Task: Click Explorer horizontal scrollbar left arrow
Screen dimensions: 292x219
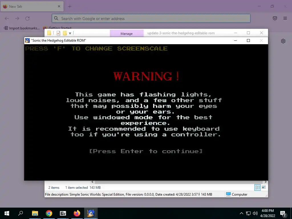Action: click(93, 182)
